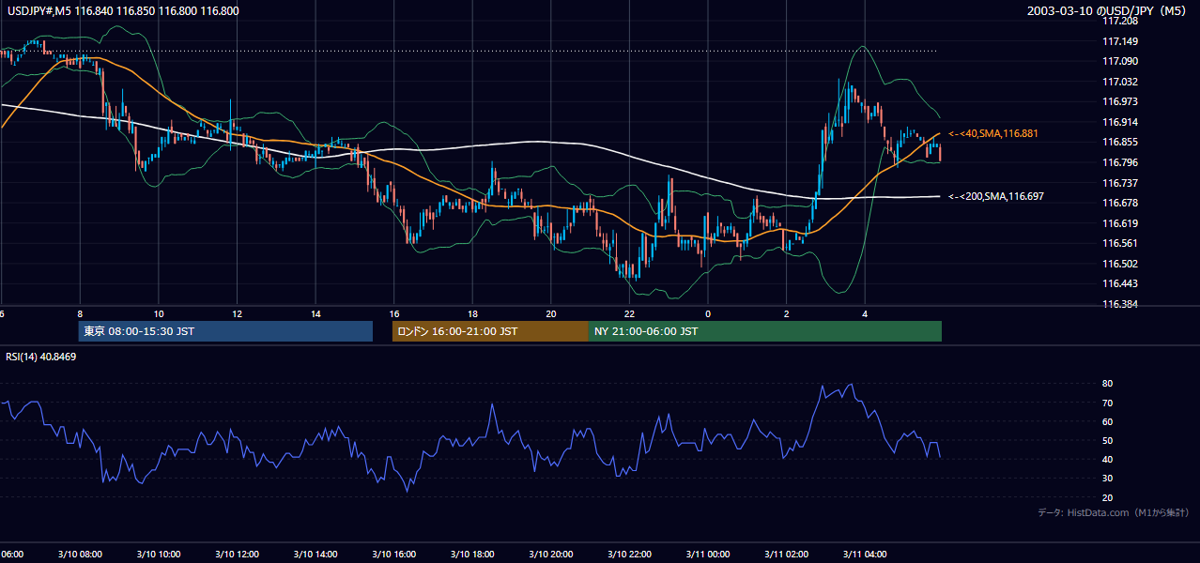Click RSI scale value 70
Viewport: 1200px width, 563px height.
[1107, 403]
